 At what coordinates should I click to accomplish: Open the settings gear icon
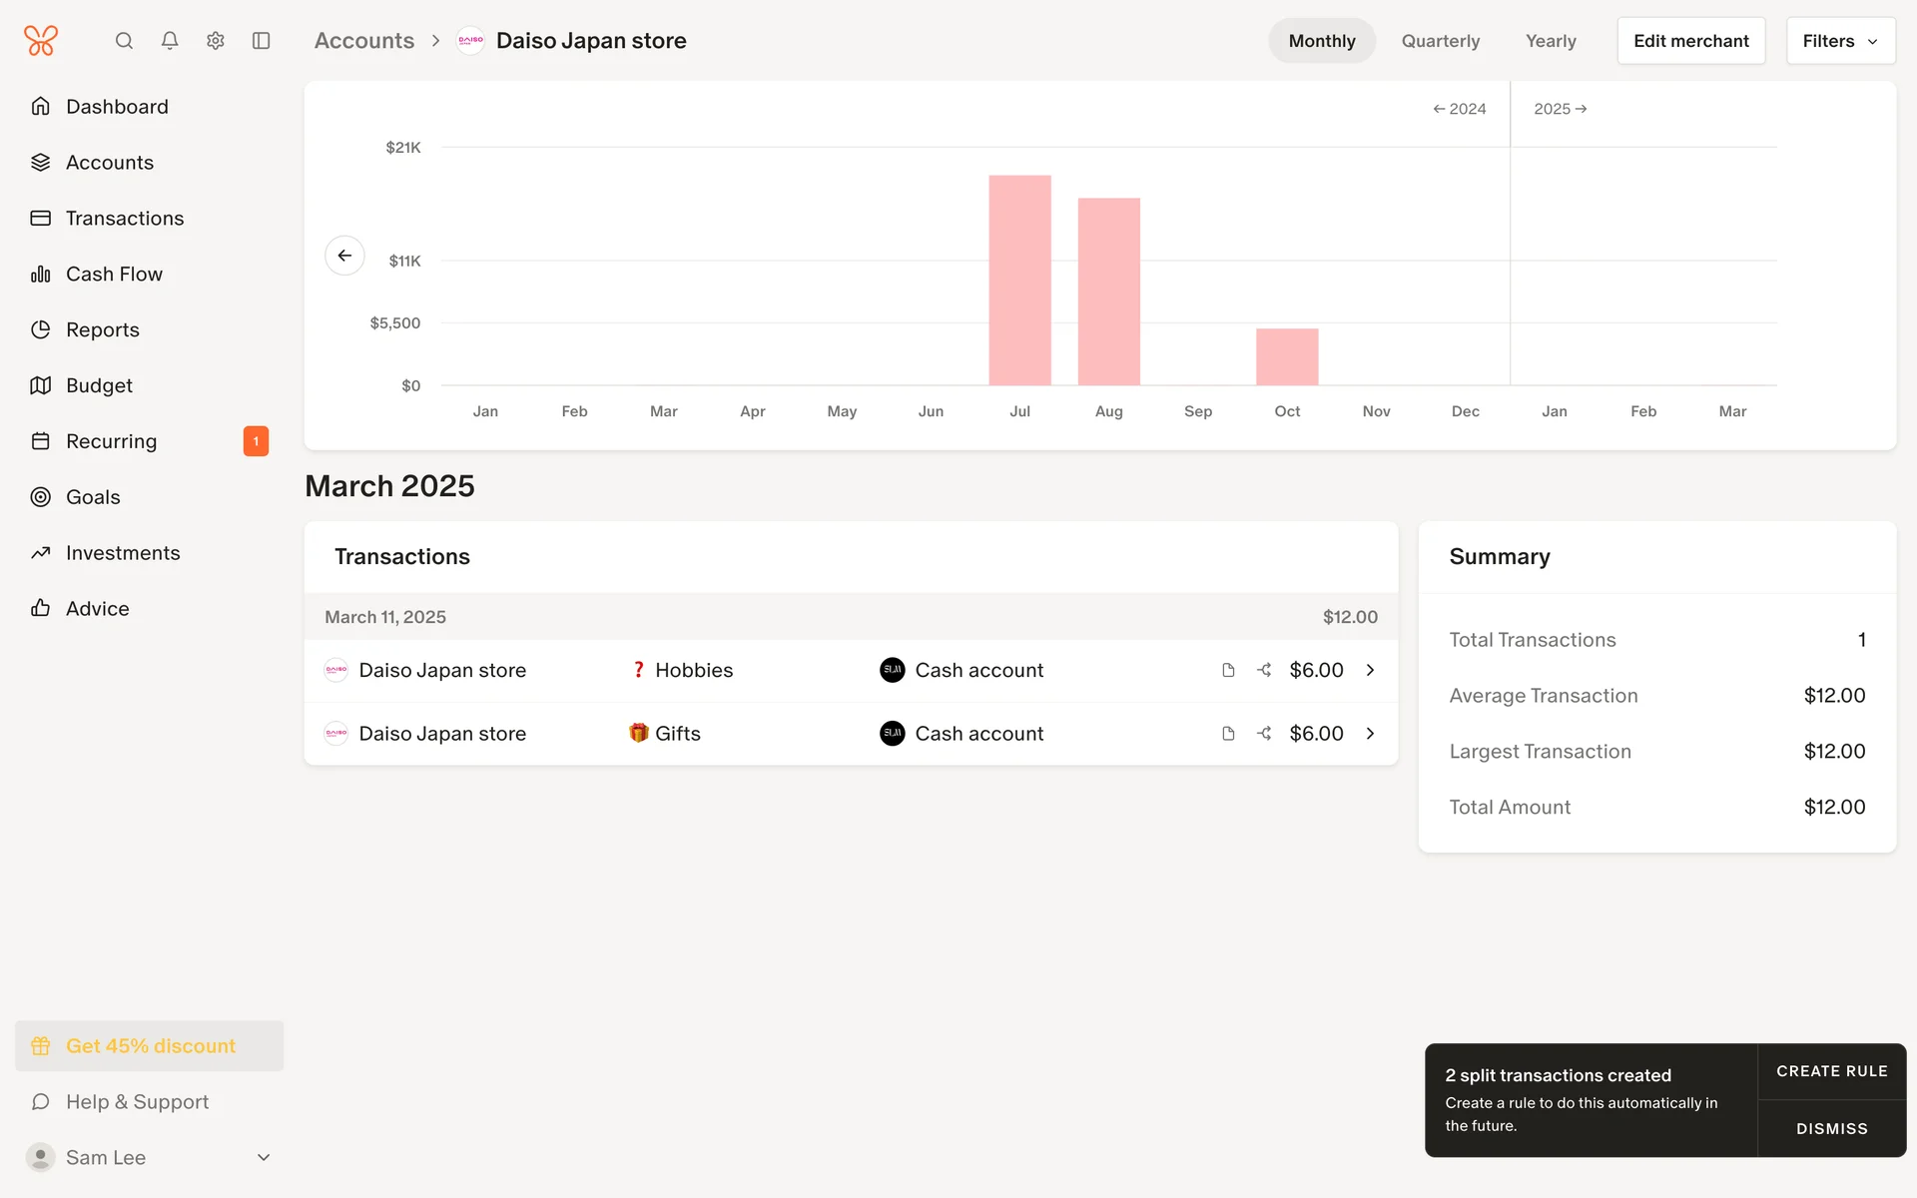(x=216, y=41)
